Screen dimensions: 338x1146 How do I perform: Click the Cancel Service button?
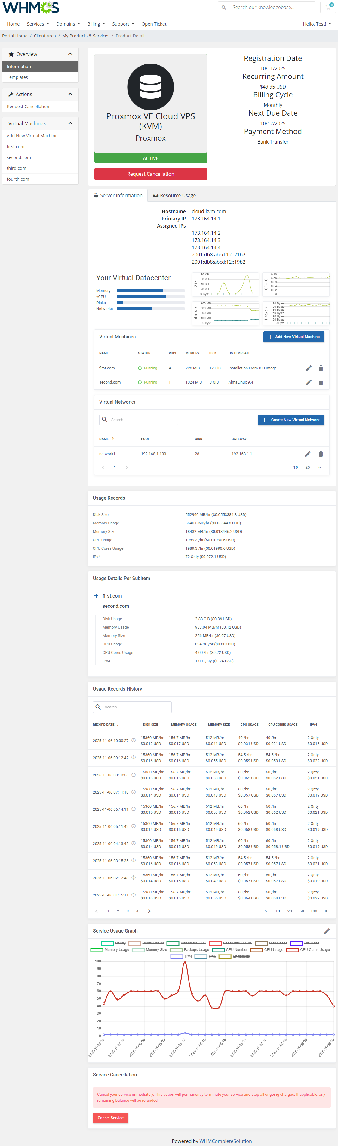point(111,1118)
